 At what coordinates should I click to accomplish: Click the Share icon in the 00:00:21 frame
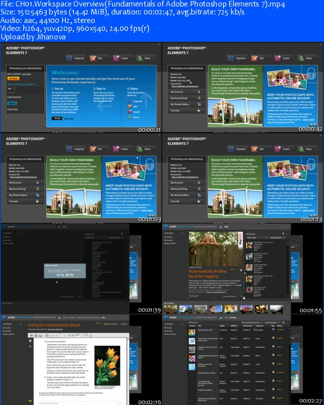[140, 58]
